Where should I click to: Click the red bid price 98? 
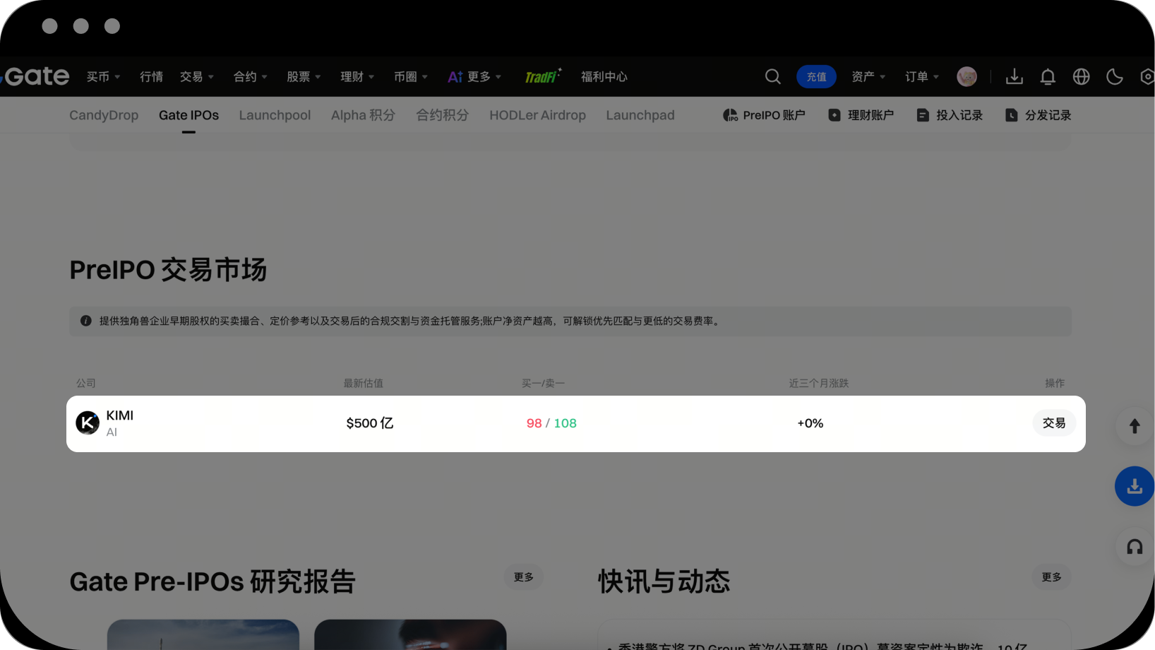(534, 423)
